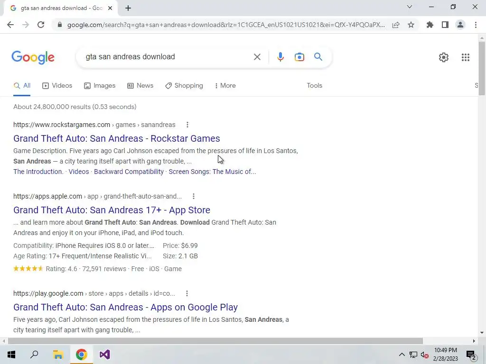The image size is (486, 364).
Task: Open Grand Theft Auto: San Andreas - Rockstar Games
Action: [x=117, y=138]
